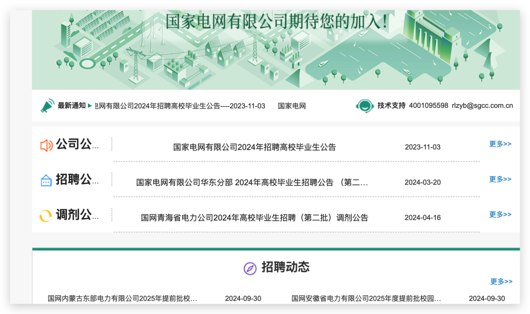Viewport: 530px width, 314px height.
Task: Open 更多>> link under 招聘动态 heading
Action: coord(501,281)
